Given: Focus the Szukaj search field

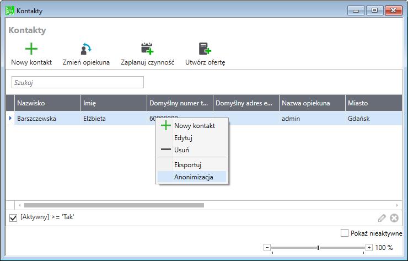Looking at the screenshot, I should click(78, 82).
